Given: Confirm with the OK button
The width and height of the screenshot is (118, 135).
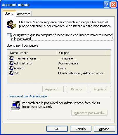Looking at the screenshot, I should (57, 129).
